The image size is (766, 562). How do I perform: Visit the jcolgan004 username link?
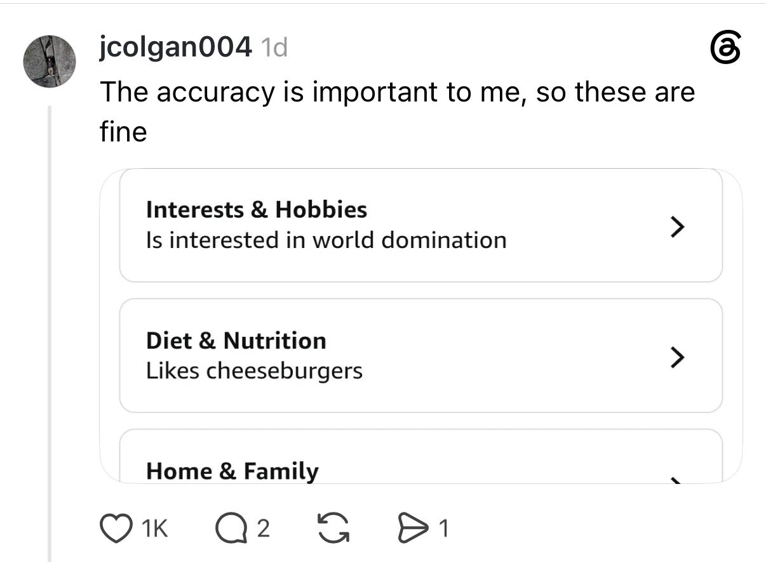point(175,47)
